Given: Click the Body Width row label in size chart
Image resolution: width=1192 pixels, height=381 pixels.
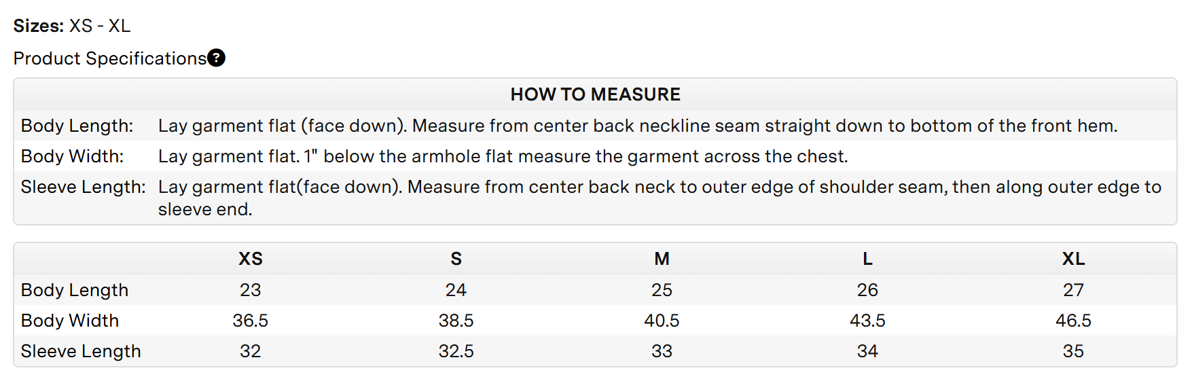Looking at the screenshot, I should pyautogui.click(x=70, y=321).
